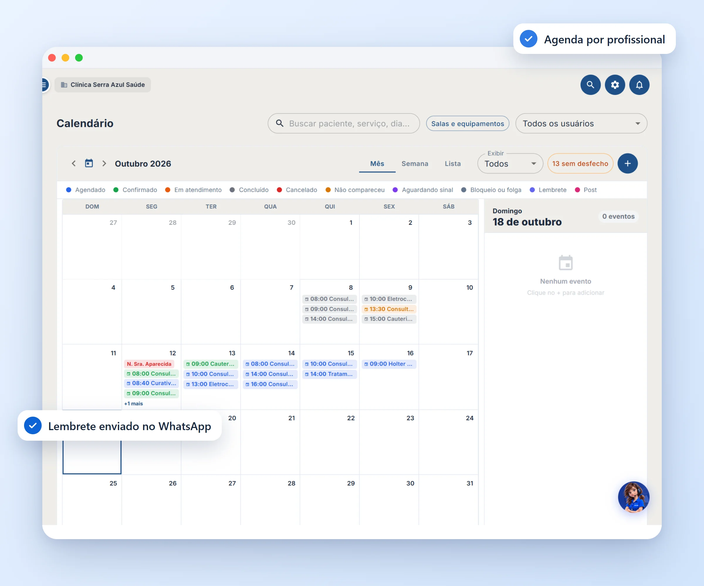Image resolution: width=704 pixels, height=586 pixels.
Task: Click Salas e equipamentos button
Action: click(x=467, y=124)
